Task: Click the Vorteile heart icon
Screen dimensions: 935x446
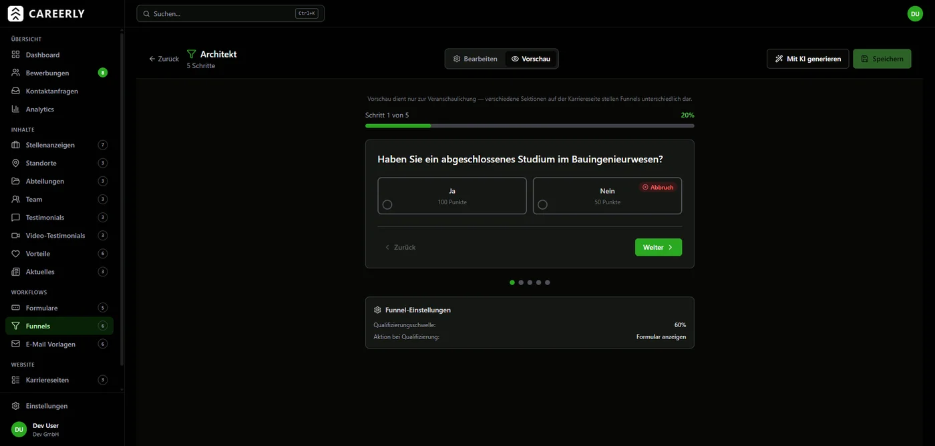Action: pos(15,254)
